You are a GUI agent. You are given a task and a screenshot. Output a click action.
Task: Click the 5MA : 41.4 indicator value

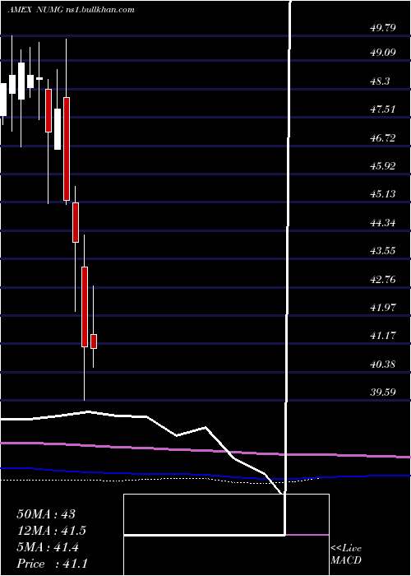(x=48, y=547)
